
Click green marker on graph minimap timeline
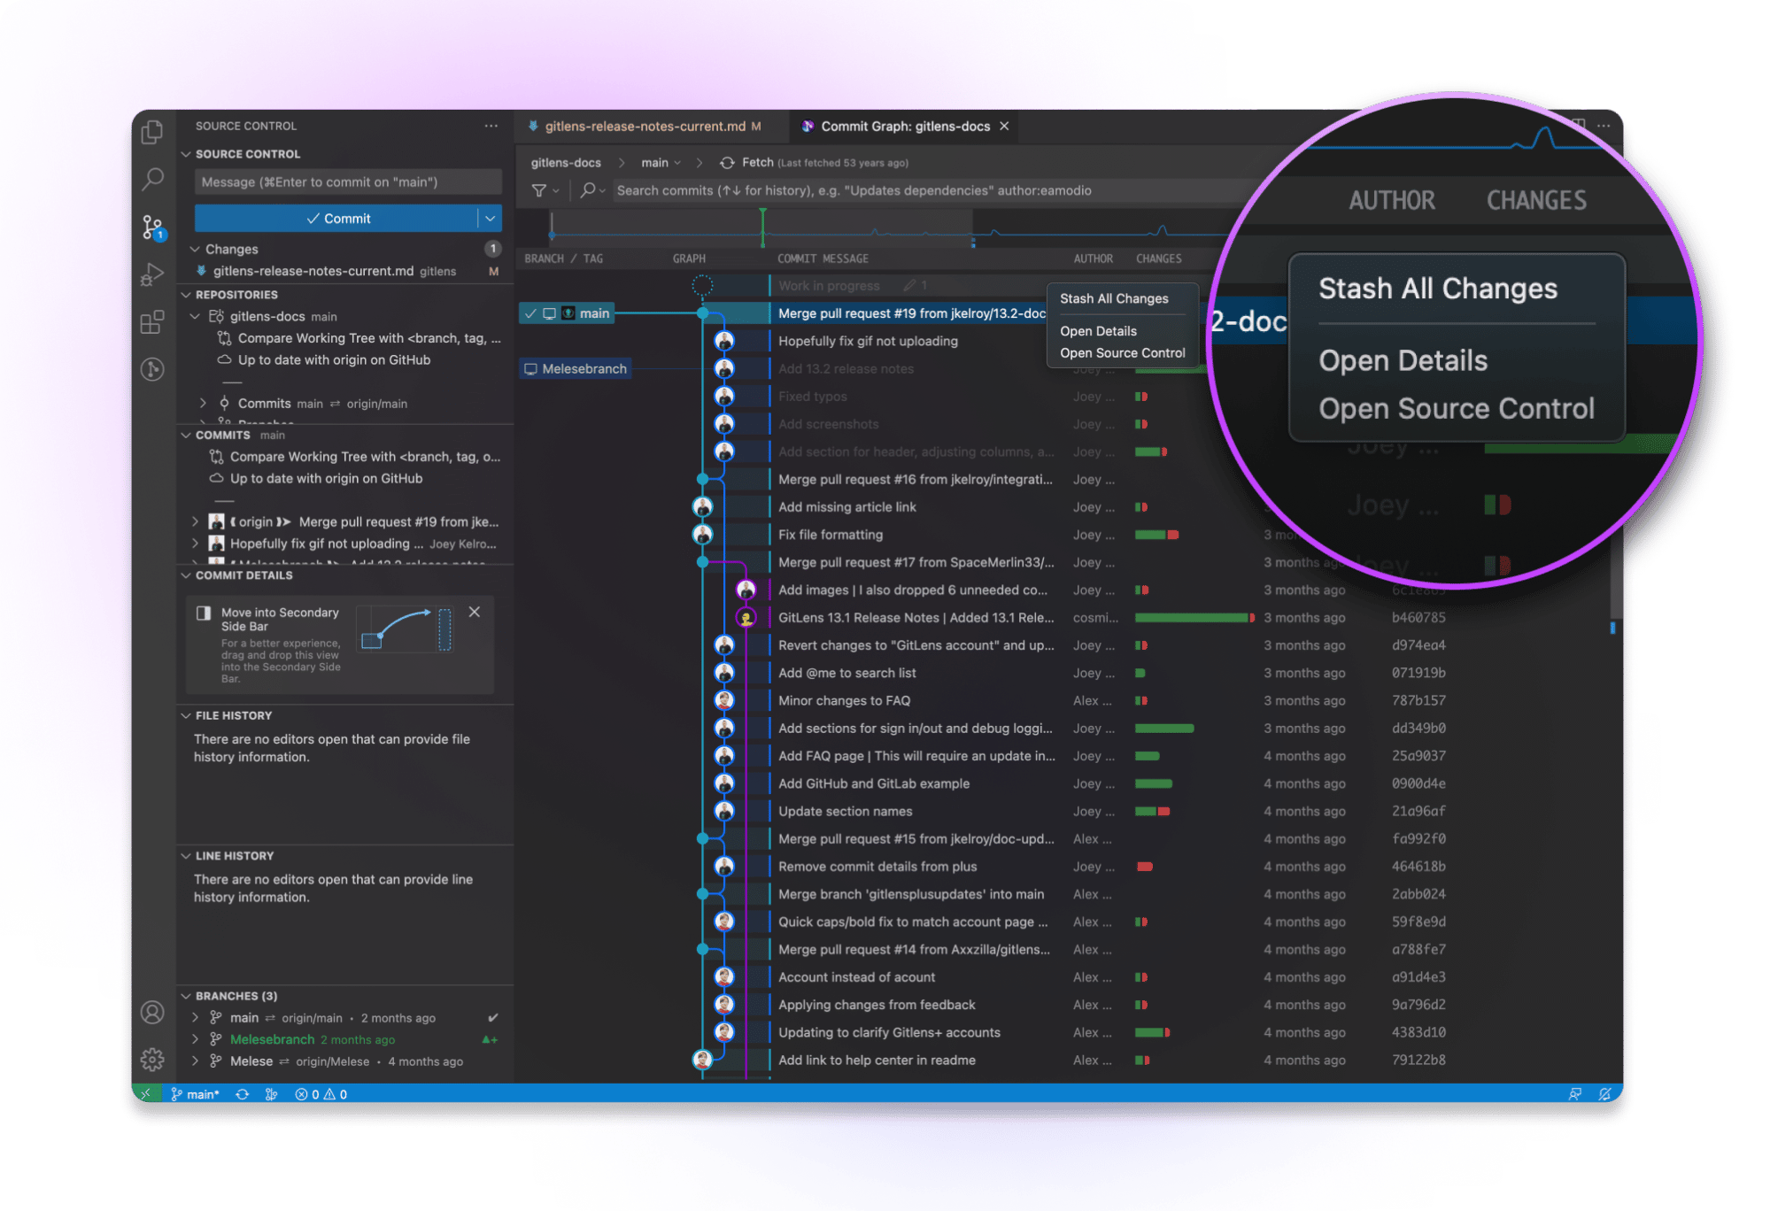pyautogui.click(x=762, y=228)
